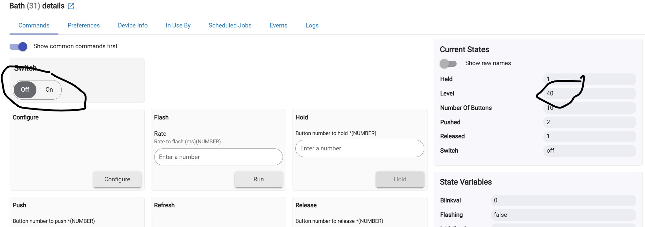Image resolution: width=645 pixels, height=227 pixels.
Task: Show the Logs tab
Action: (312, 26)
